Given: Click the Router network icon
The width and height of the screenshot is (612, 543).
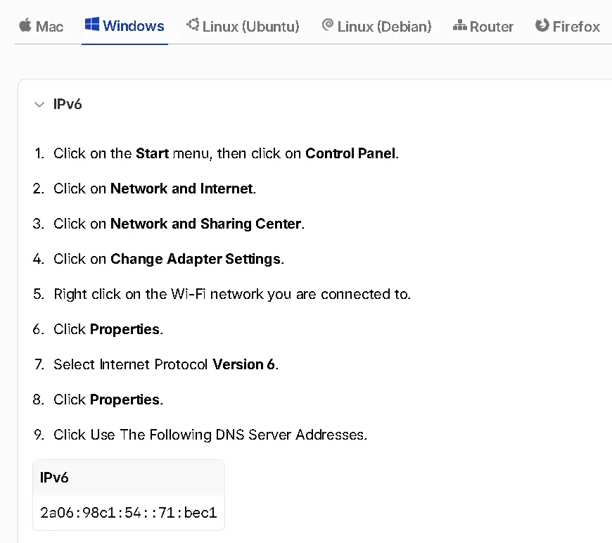Looking at the screenshot, I should (460, 25).
